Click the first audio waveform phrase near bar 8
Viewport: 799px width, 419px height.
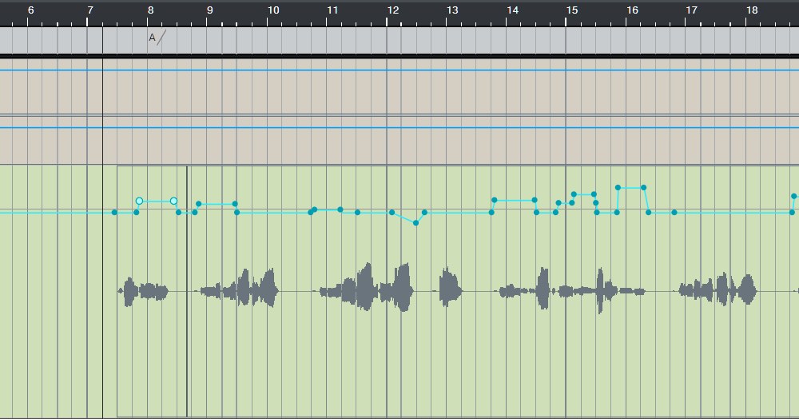coord(143,292)
